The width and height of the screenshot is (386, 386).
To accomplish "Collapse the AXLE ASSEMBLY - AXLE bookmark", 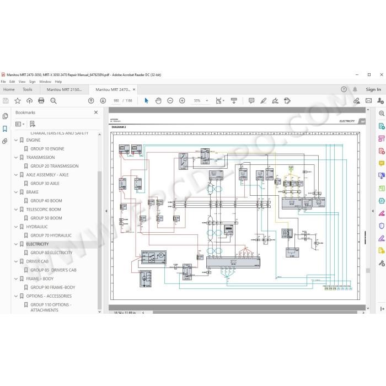I will (16, 175).
